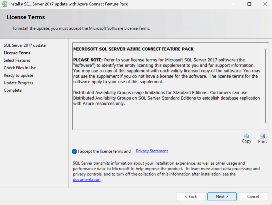
Task: Click the 'To install the update' instruction text
Action: [81, 28]
